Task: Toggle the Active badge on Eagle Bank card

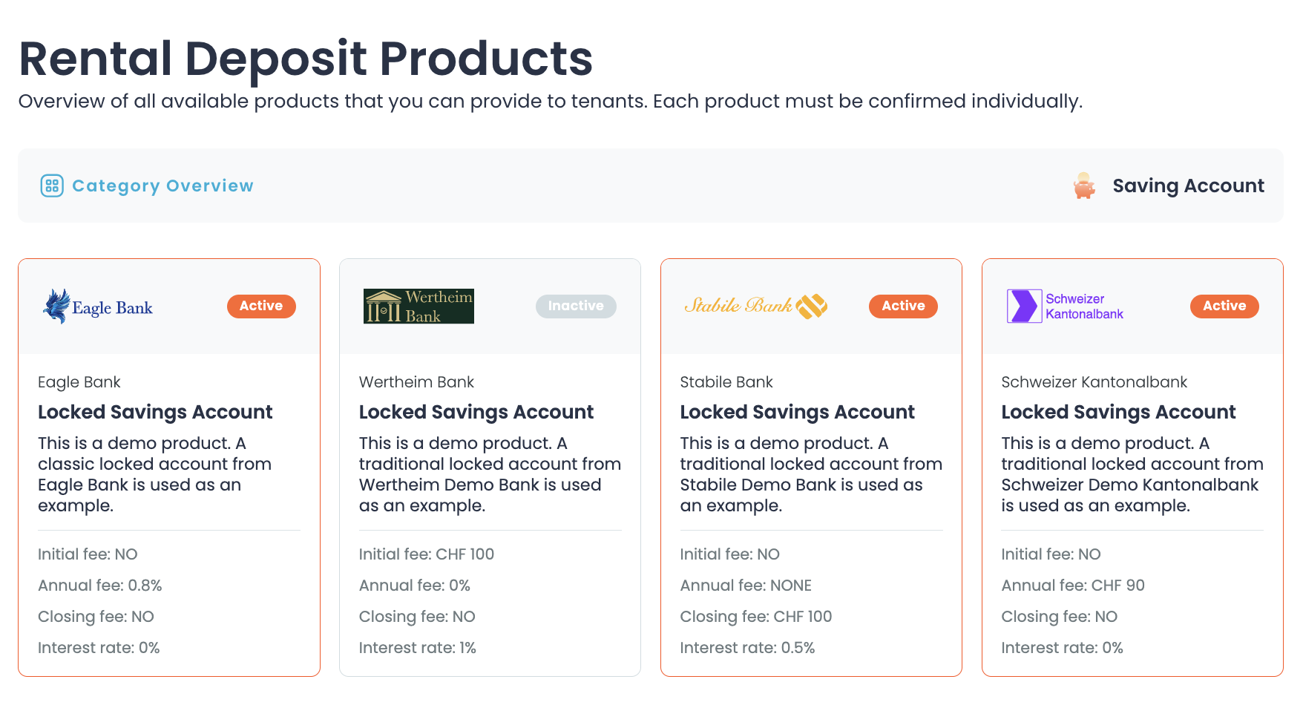Action: point(261,306)
